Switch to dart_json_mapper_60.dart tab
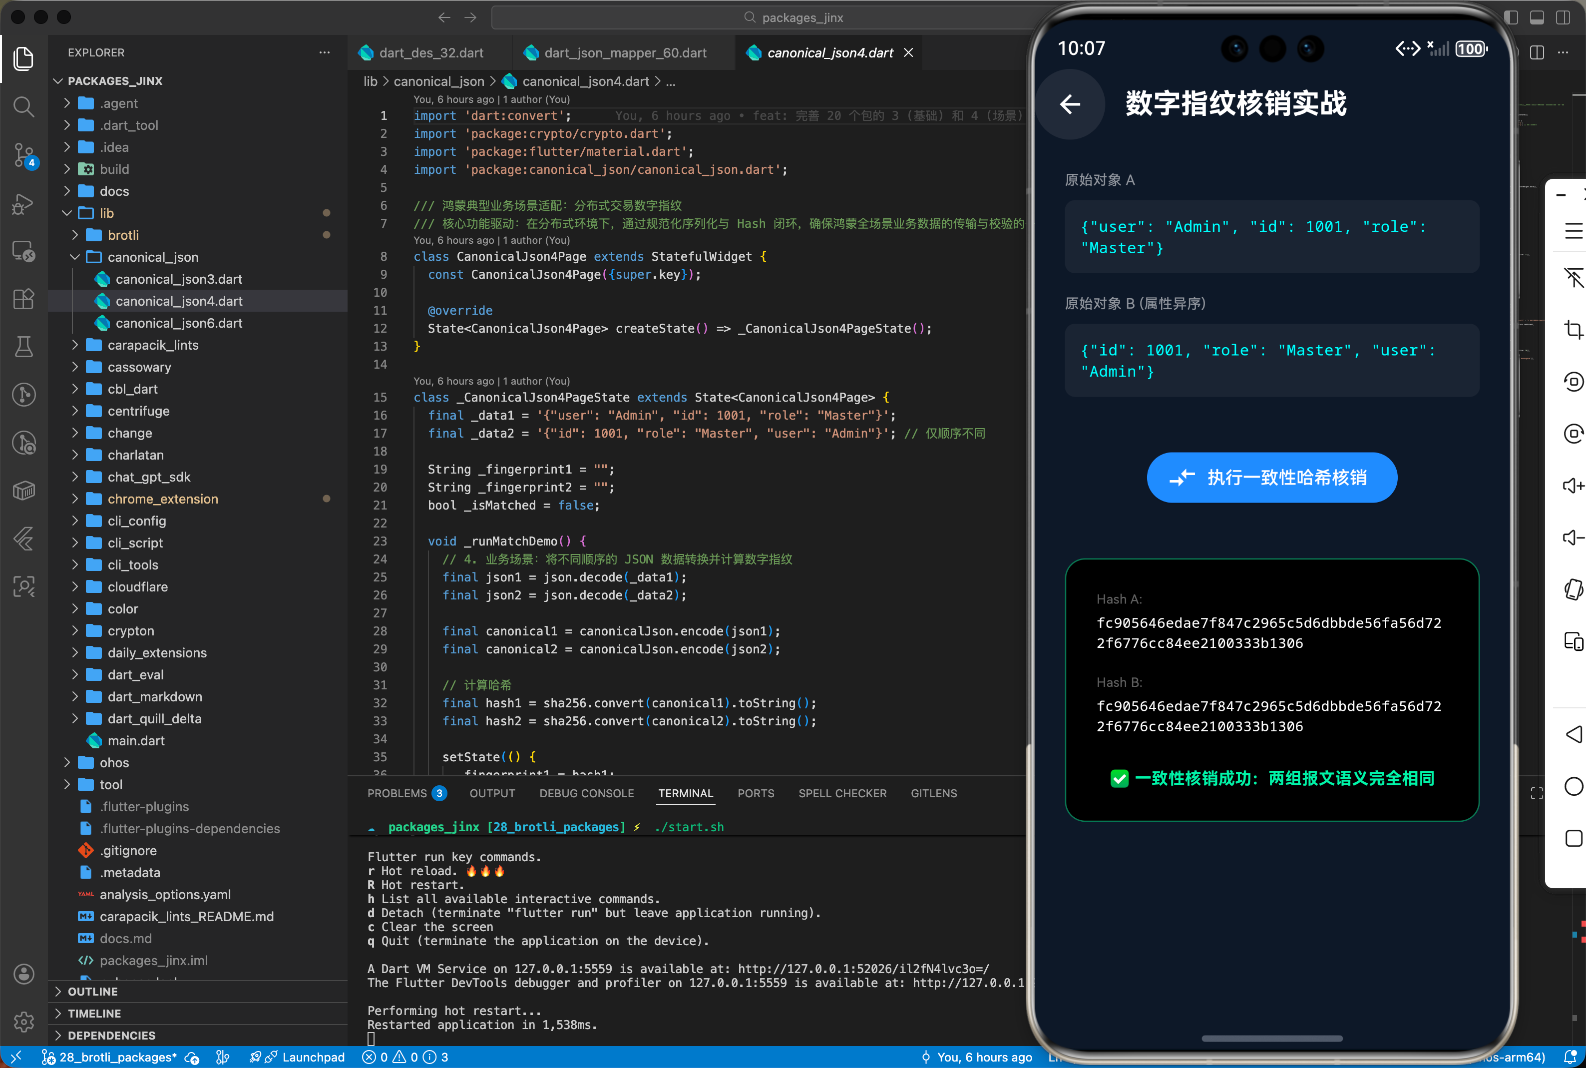 (624, 53)
